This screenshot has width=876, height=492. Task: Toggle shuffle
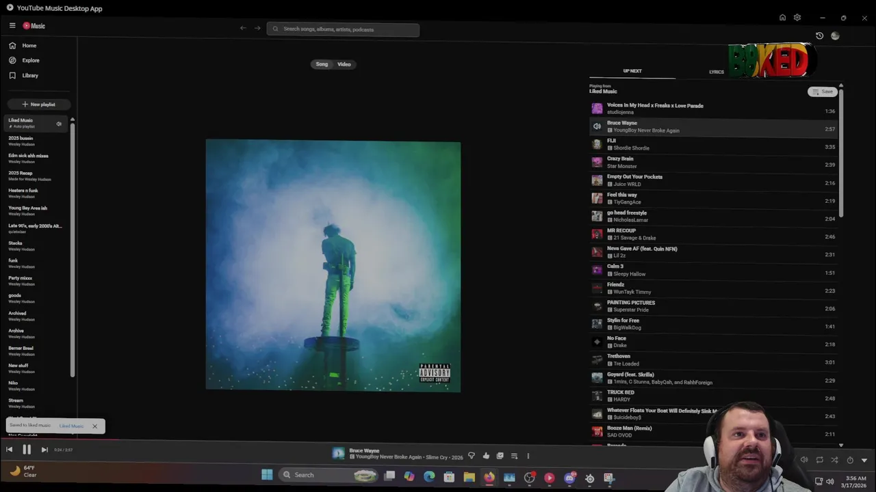834,460
